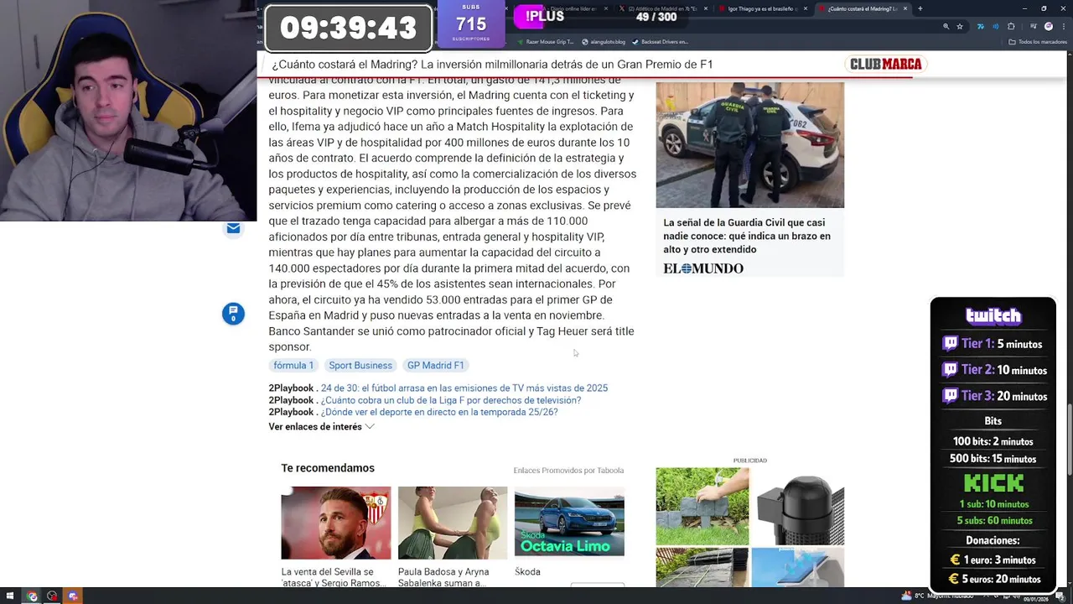The height and width of the screenshot is (604, 1073).
Task: Open 'La venta del Sevilla se atasca' article title
Action: pos(334,577)
